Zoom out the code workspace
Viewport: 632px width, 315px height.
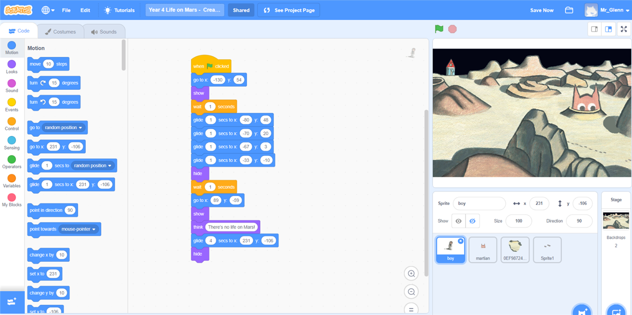pos(411,291)
